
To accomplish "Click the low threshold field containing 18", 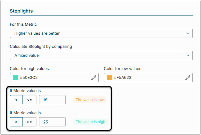I will (x=52, y=100).
